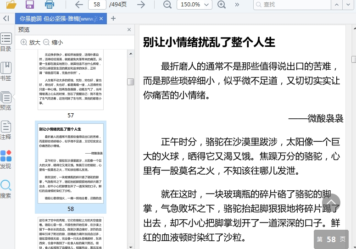This screenshot has height=249, width=356.
Task: Go to previous page with left arrow
Action: point(79,5)
